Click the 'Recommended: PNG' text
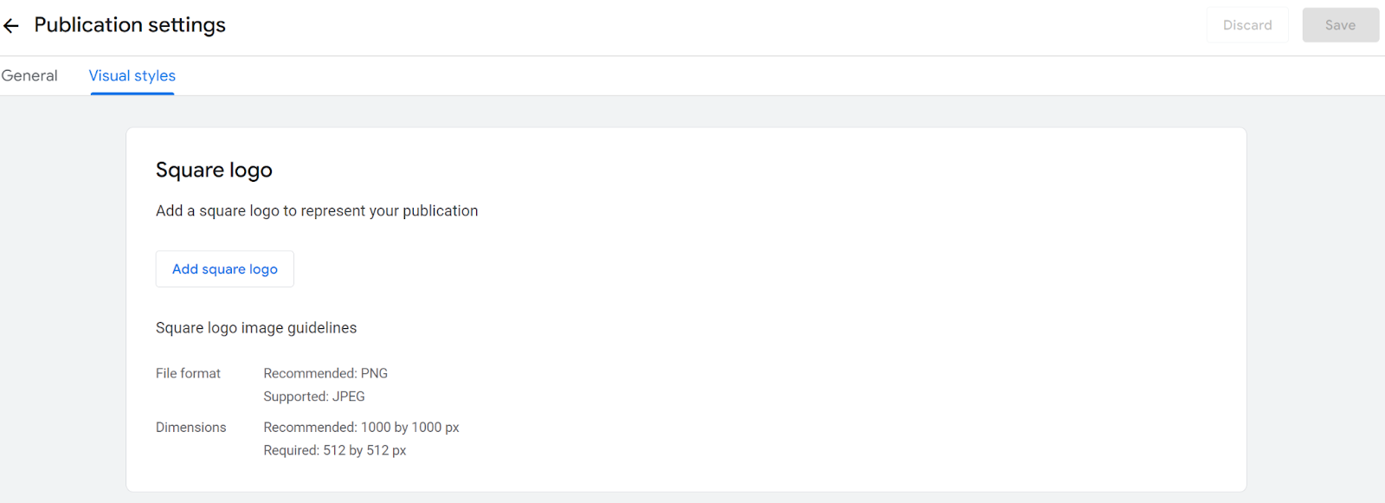The height and width of the screenshot is (503, 1385). point(325,374)
